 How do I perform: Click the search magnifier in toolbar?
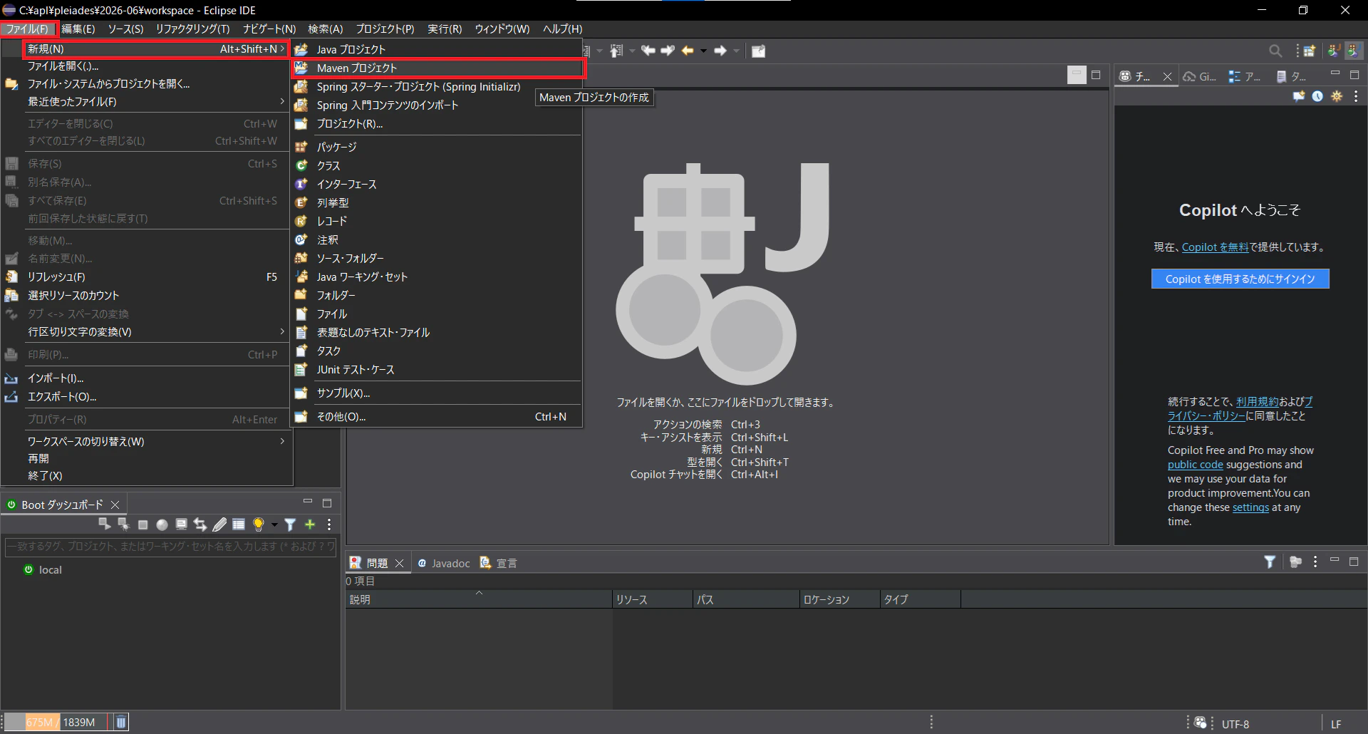(1275, 51)
